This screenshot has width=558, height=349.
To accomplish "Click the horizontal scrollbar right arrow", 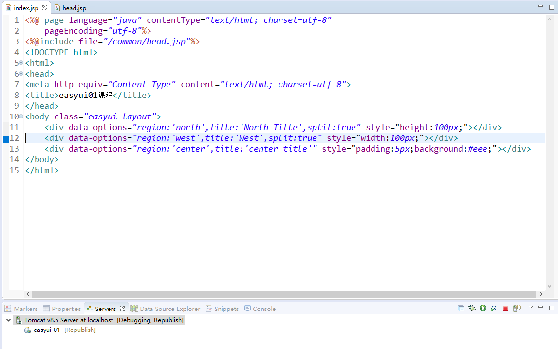I will pos(541,294).
